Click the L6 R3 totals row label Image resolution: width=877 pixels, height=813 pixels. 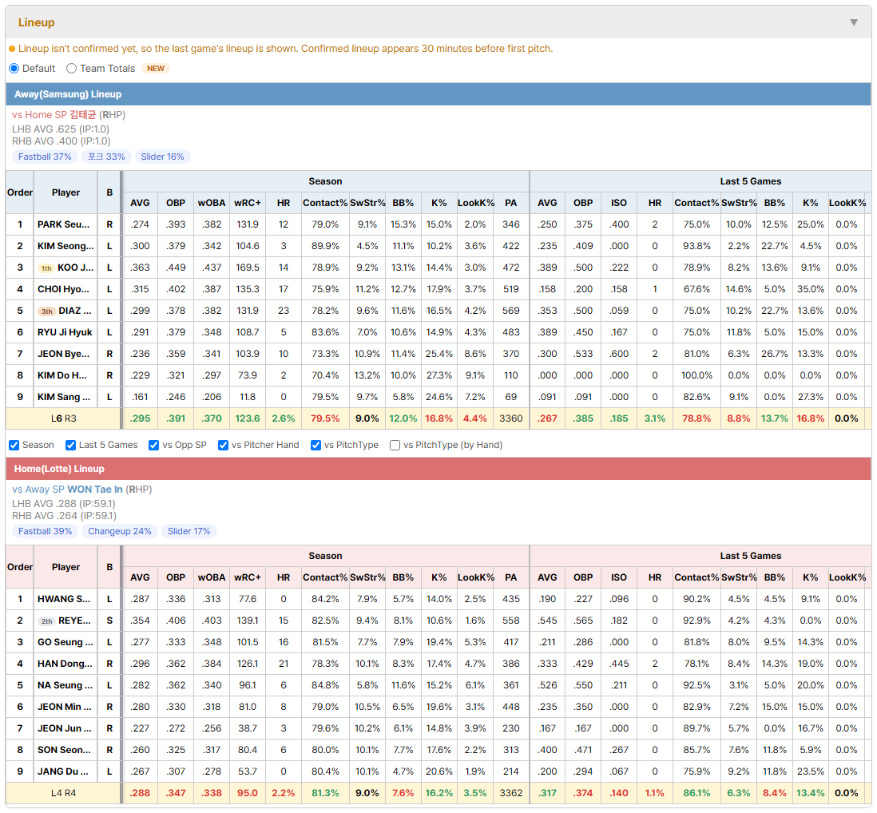click(x=63, y=418)
